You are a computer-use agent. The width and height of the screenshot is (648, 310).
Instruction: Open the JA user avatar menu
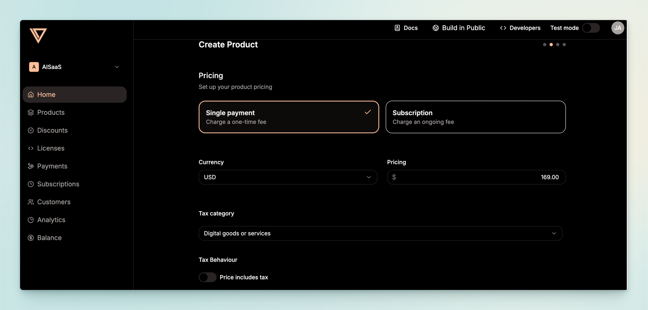[618, 28]
